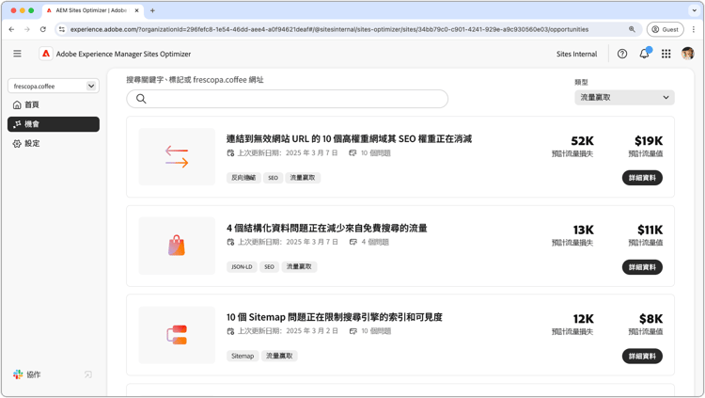Click the shopping bag structured data thumbnail

tap(177, 246)
